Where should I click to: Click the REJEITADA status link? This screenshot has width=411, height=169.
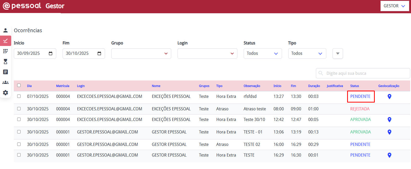pyautogui.click(x=360, y=109)
